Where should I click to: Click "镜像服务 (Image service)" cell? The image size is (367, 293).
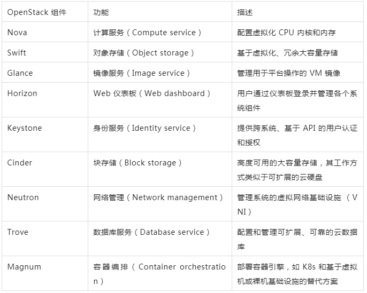pyautogui.click(x=142, y=73)
